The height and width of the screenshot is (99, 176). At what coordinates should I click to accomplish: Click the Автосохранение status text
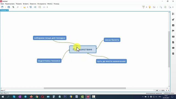(x=154, y=93)
